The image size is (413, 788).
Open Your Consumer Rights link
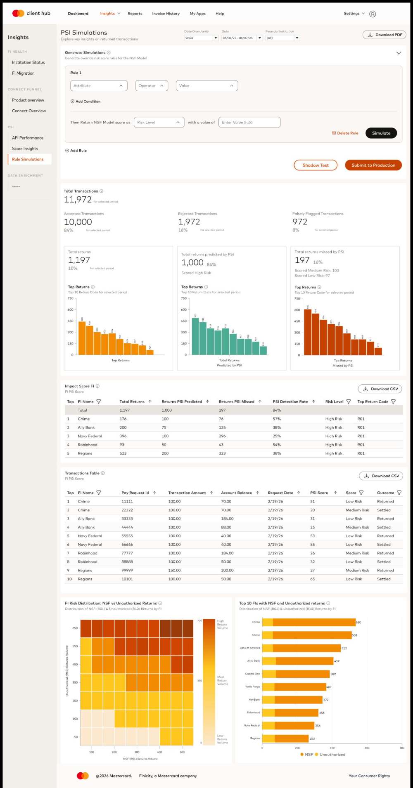pos(369,776)
